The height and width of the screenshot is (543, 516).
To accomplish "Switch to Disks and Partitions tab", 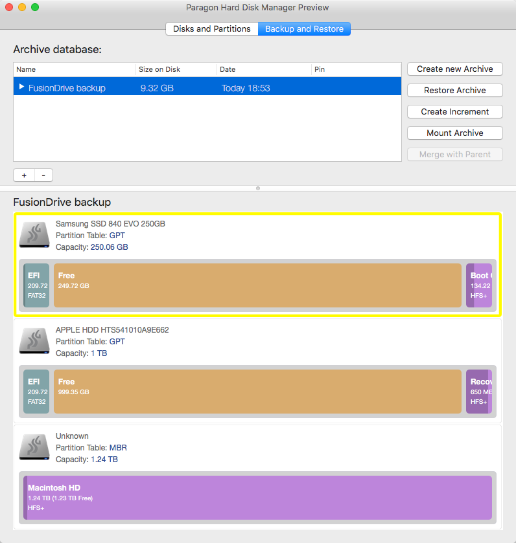I will pyautogui.click(x=212, y=28).
